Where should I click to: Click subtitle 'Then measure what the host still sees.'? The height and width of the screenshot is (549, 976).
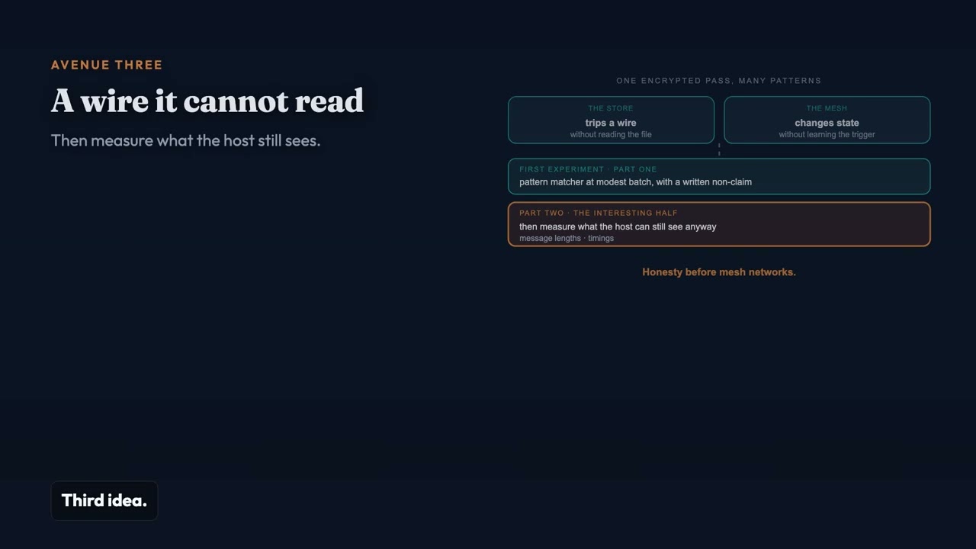(x=185, y=140)
